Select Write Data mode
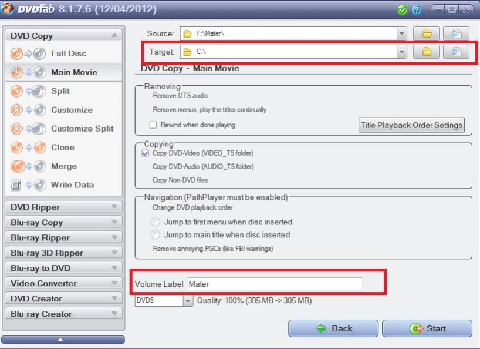 64,185
